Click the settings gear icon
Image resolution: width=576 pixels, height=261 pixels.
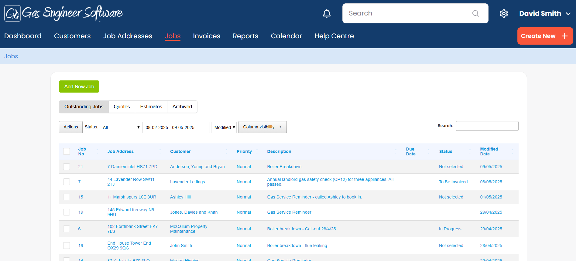tap(504, 13)
